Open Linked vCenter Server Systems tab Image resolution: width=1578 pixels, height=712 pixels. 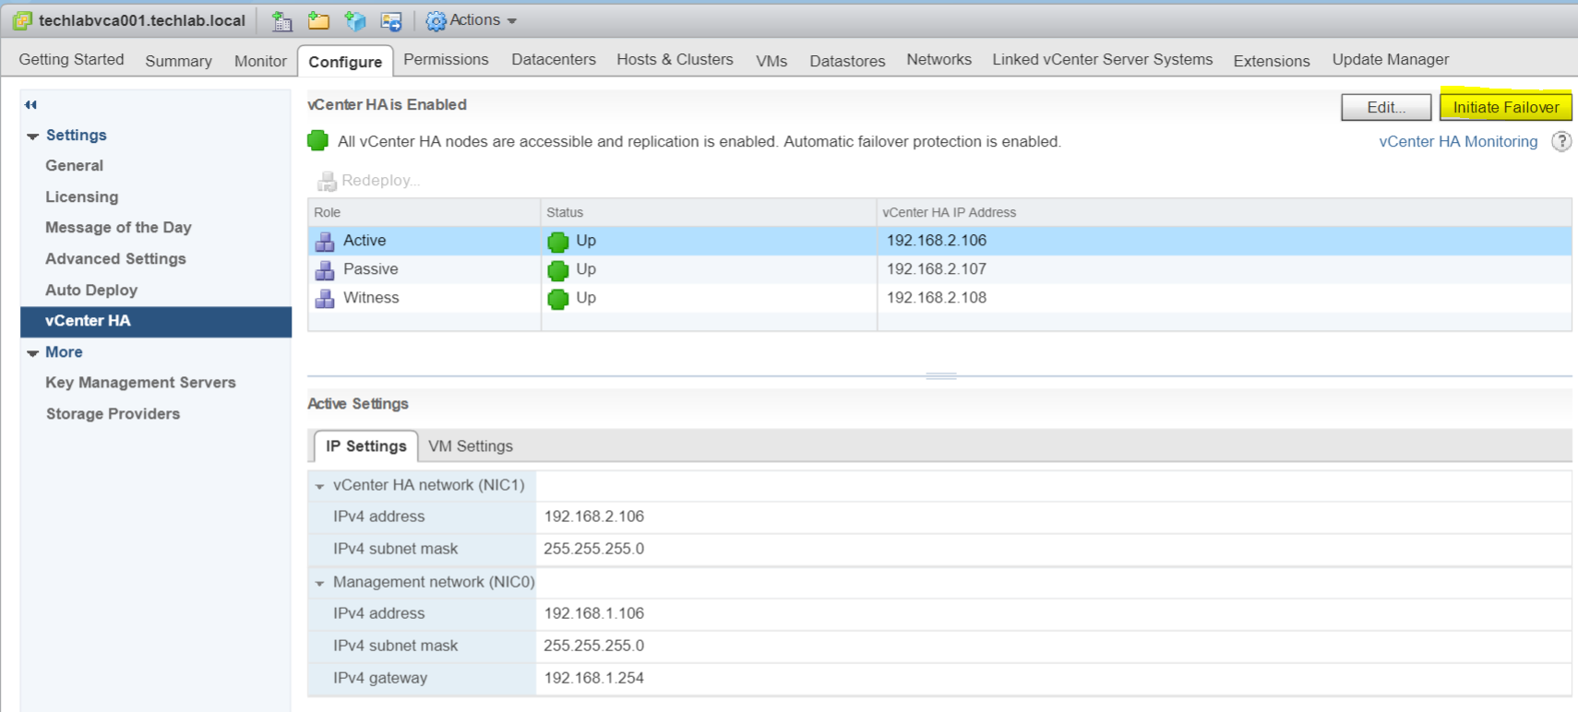click(1103, 59)
